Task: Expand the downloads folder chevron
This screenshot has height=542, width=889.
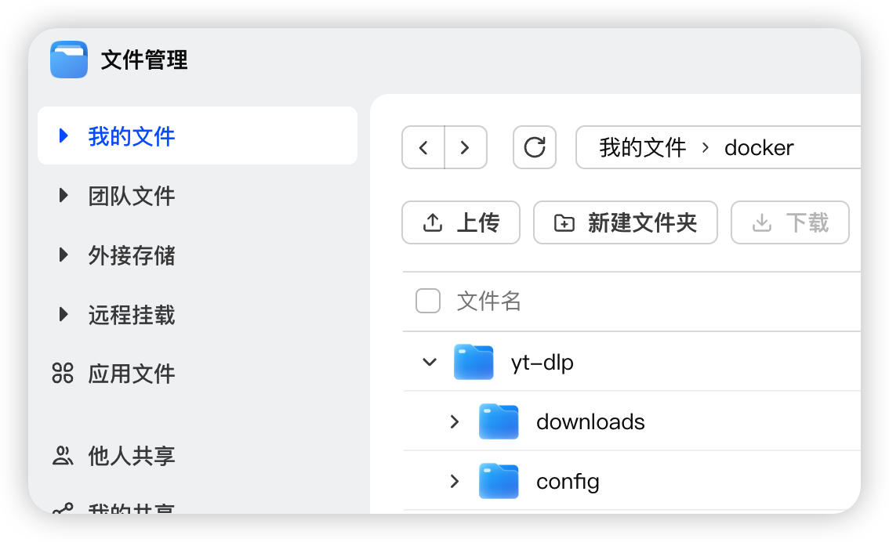Action: (x=455, y=421)
